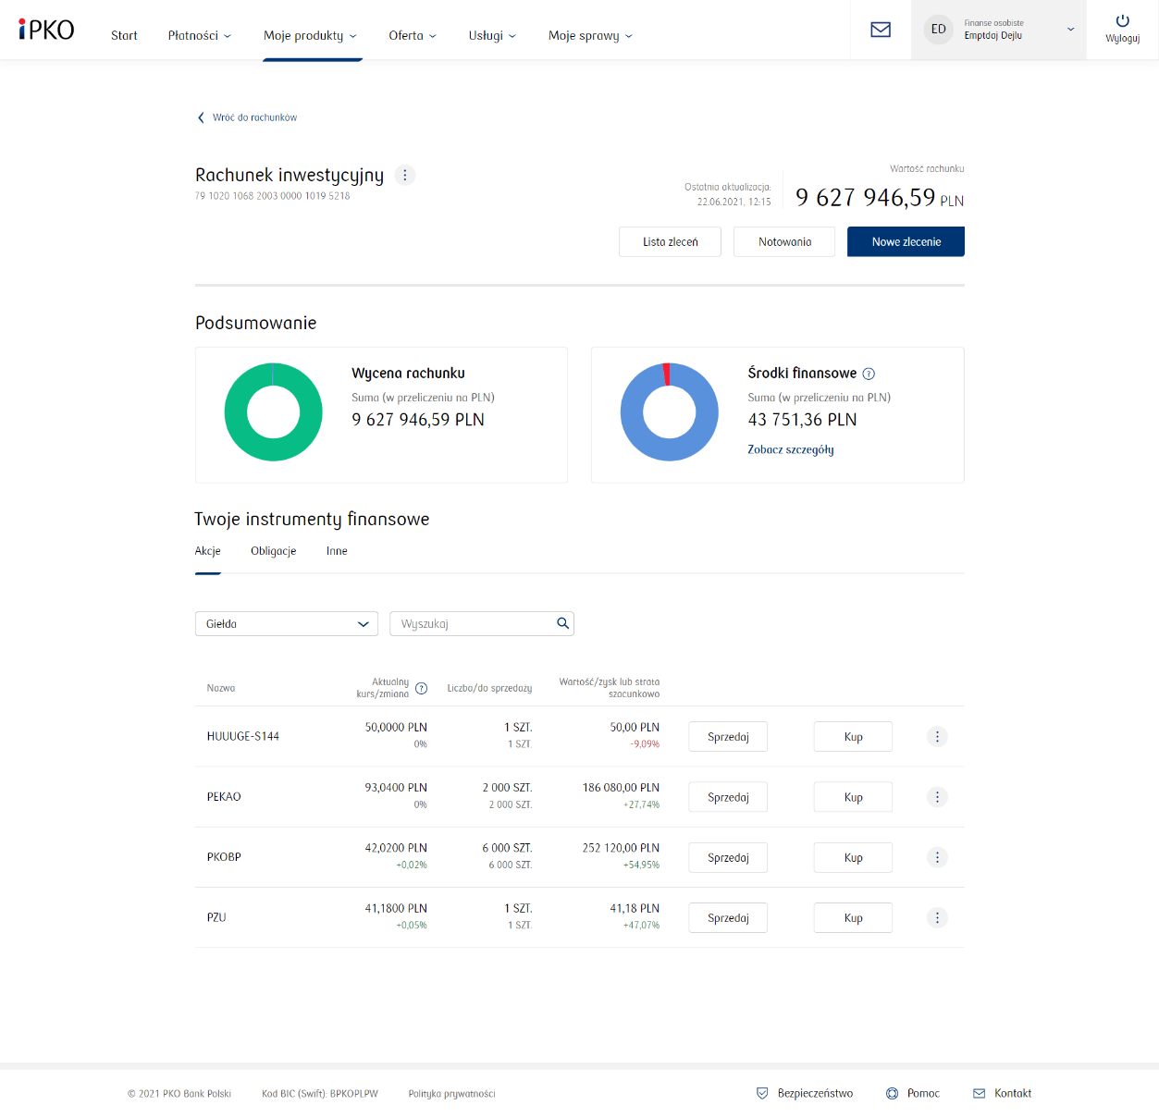Open the Pomoc footer link text
1159x1117 pixels.
click(x=923, y=1093)
